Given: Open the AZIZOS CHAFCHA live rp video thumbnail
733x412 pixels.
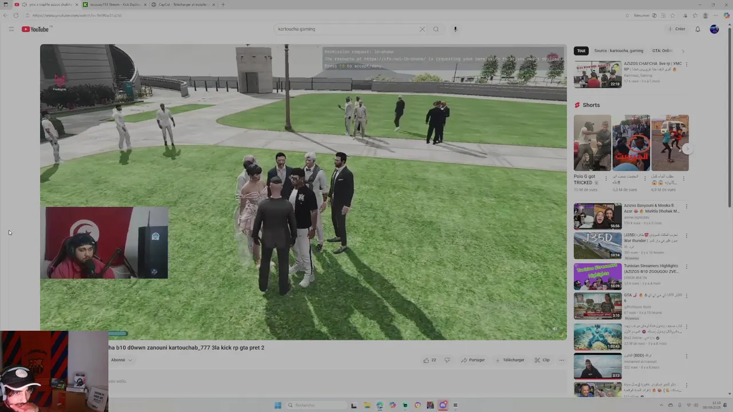Looking at the screenshot, I should pos(597,75).
